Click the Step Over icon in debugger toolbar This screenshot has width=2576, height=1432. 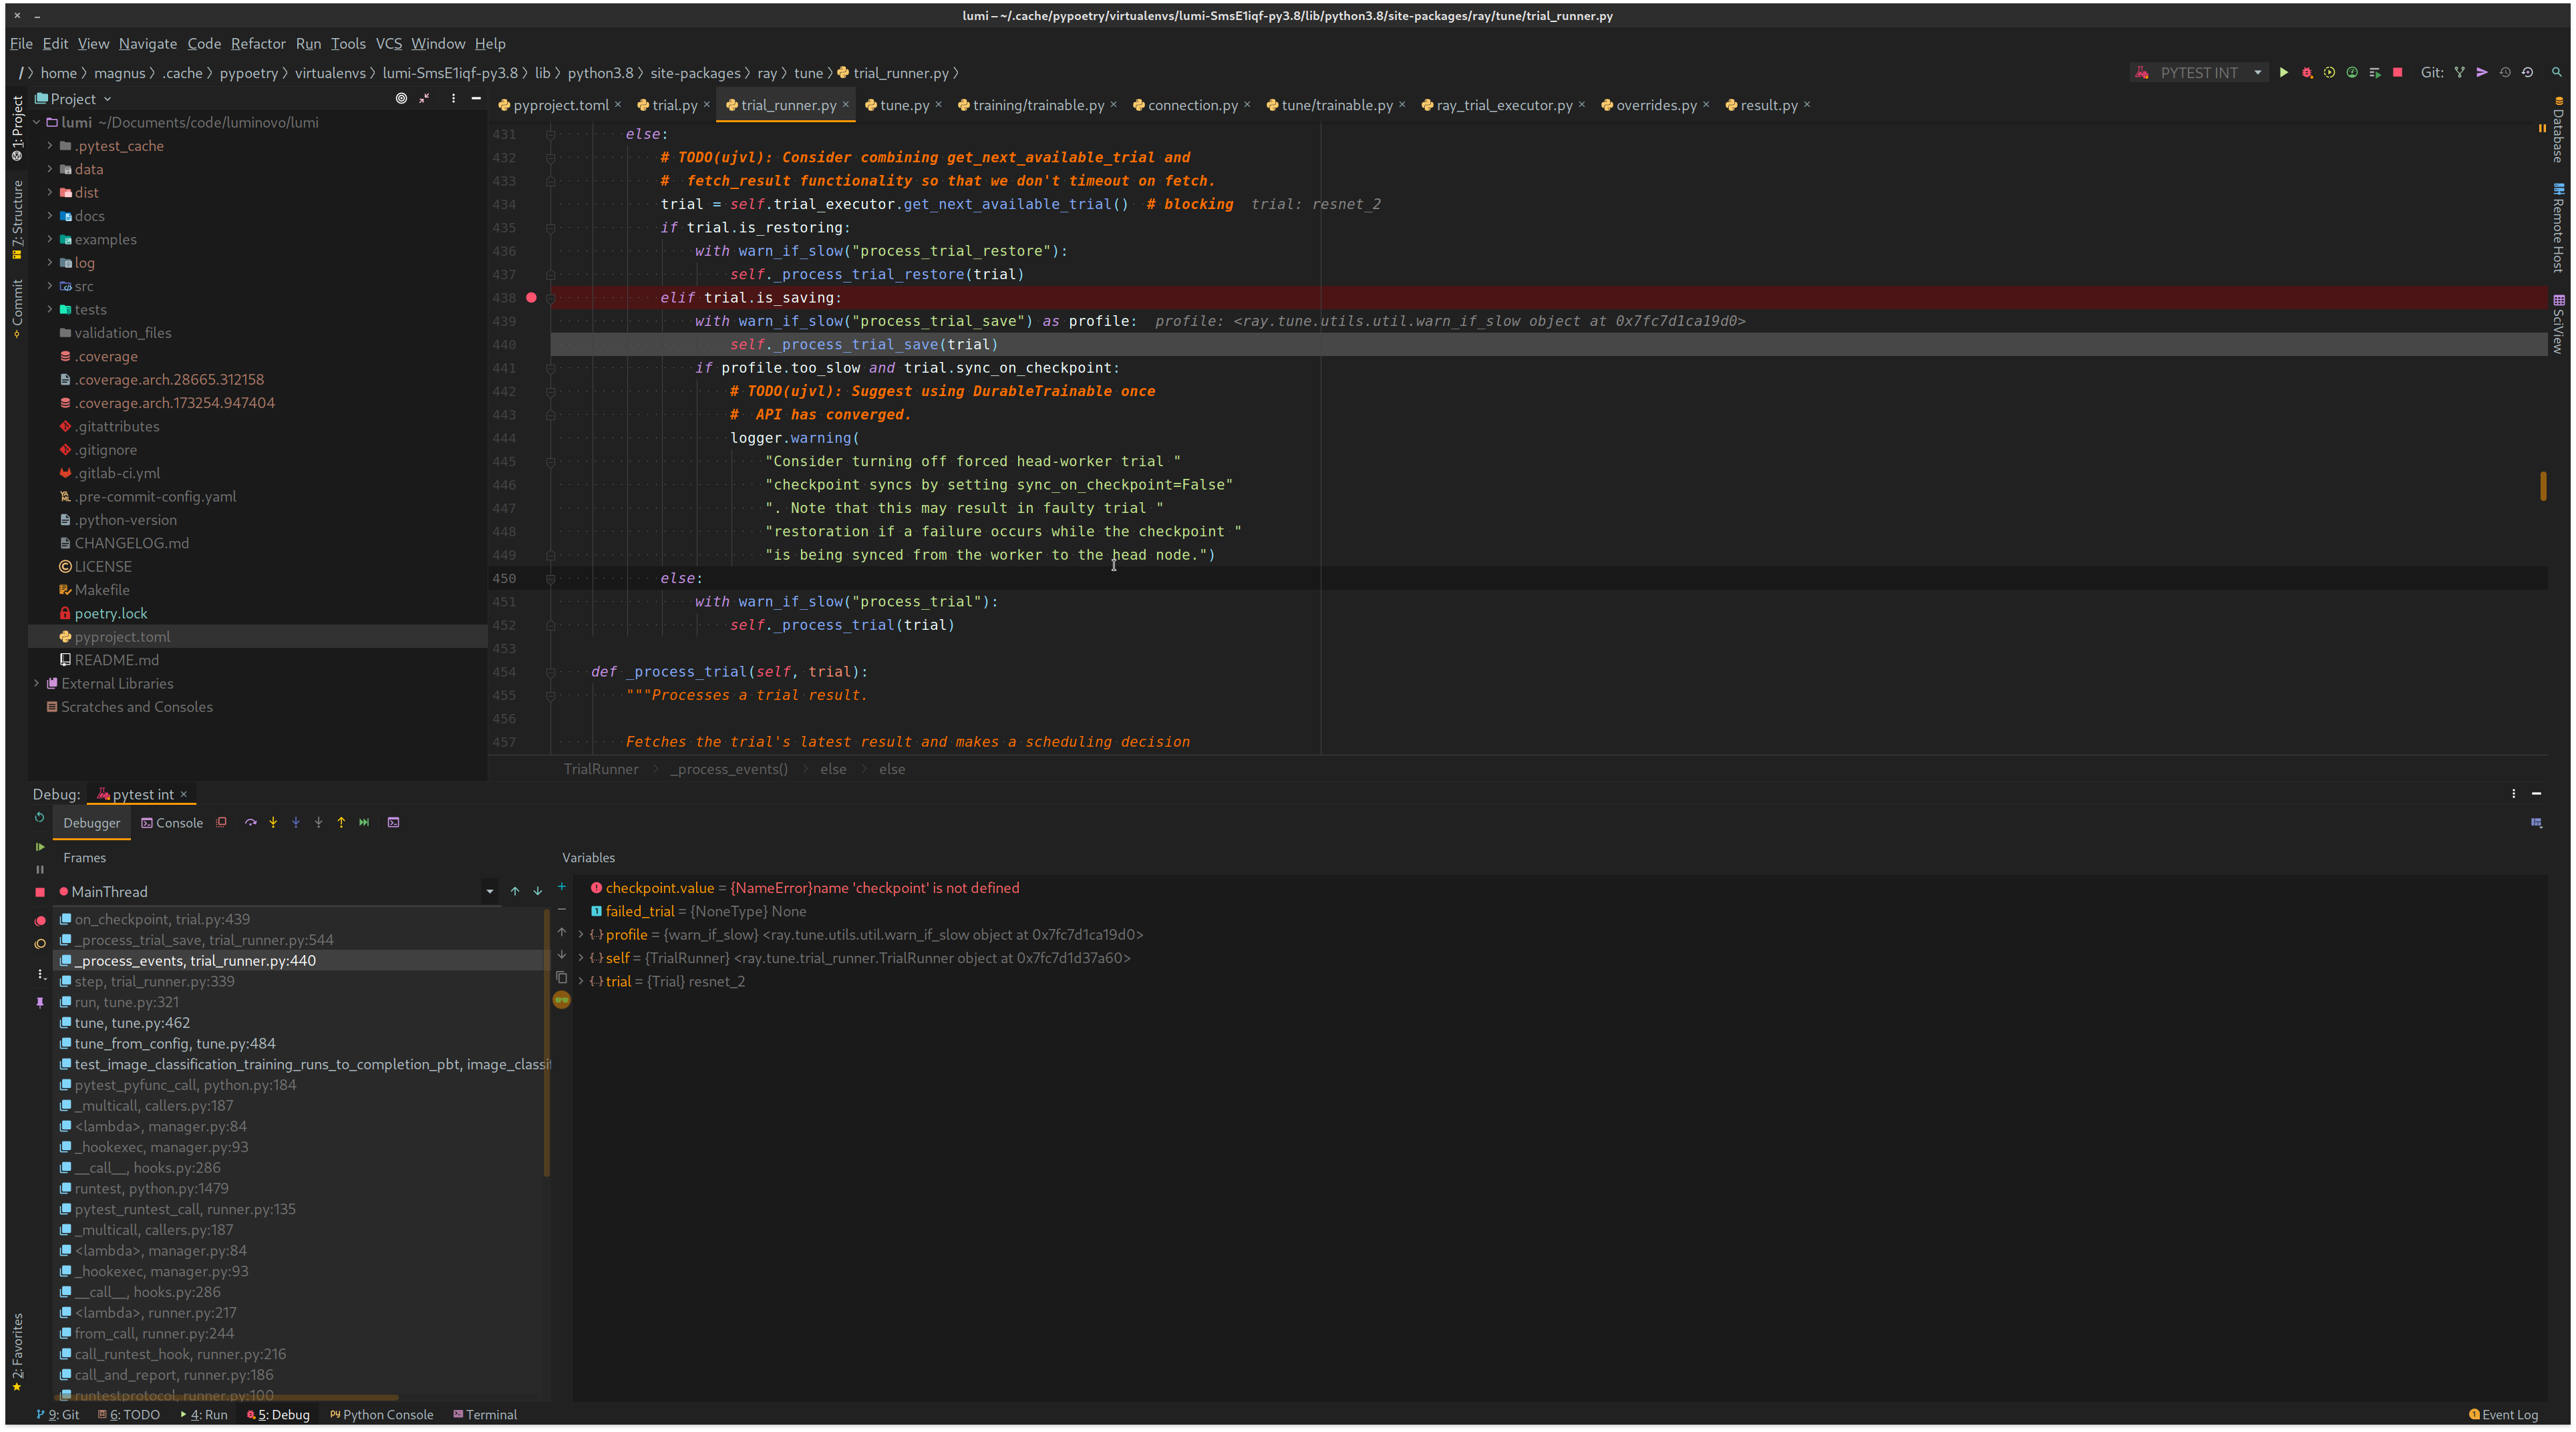click(x=251, y=822)
